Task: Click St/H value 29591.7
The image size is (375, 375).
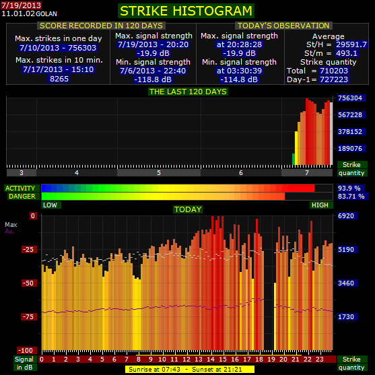Action: (351, 44)
